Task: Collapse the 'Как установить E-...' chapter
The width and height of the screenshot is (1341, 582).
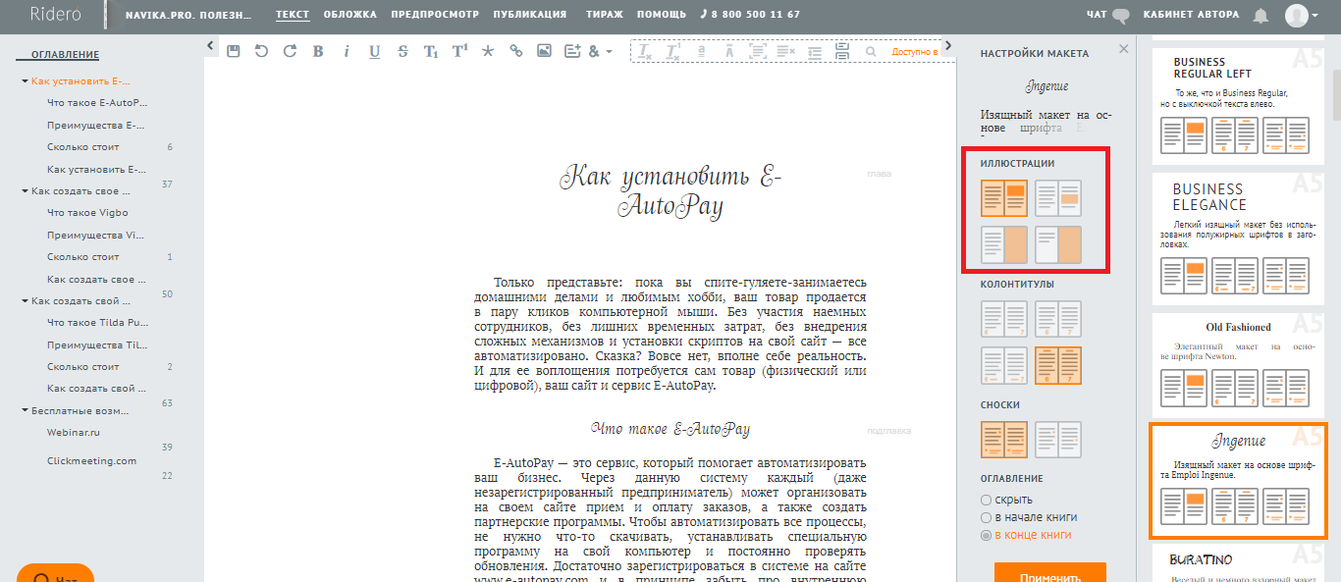Action: (x=25, y=81)
